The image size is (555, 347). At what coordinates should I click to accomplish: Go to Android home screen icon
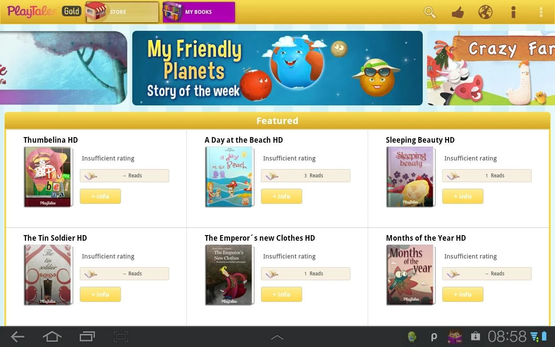coord(52,337)
